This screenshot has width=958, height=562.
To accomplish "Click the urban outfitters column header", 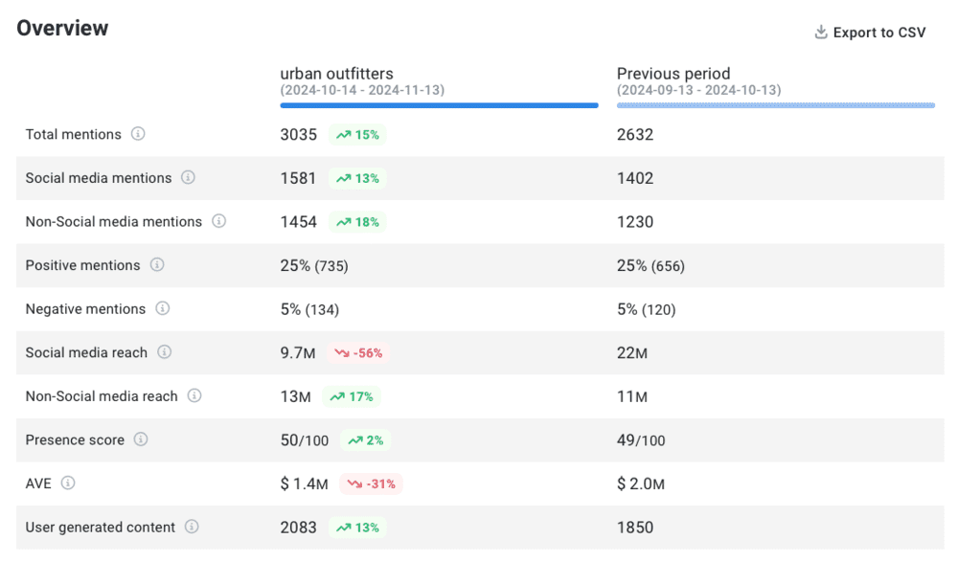I will [x=336, y=74].
